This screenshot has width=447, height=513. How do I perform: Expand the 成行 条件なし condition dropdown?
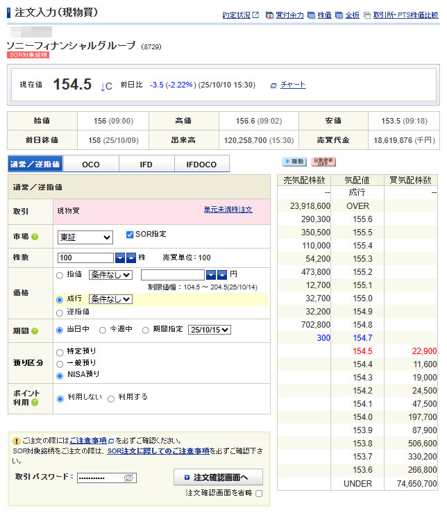(x=110, y=299)
